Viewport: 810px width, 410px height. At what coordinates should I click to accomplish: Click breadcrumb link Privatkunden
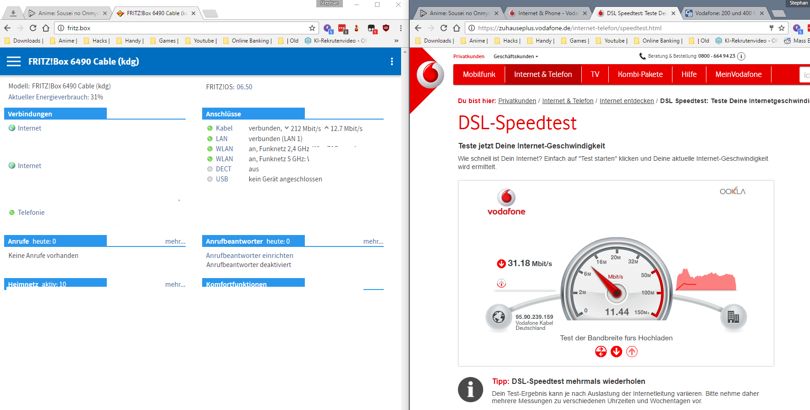[x=517, y=101]
